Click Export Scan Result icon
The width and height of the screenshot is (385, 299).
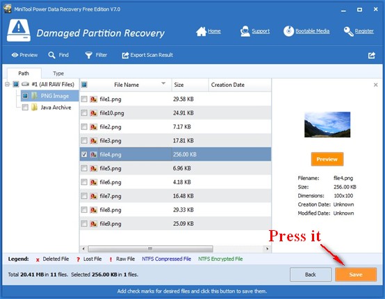[x=125, y=55]
